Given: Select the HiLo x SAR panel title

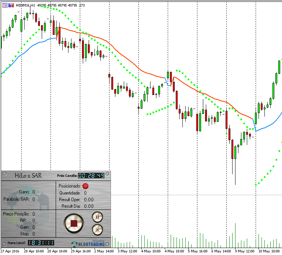Looking at the screenshot, I should click(x=28, y=175).
